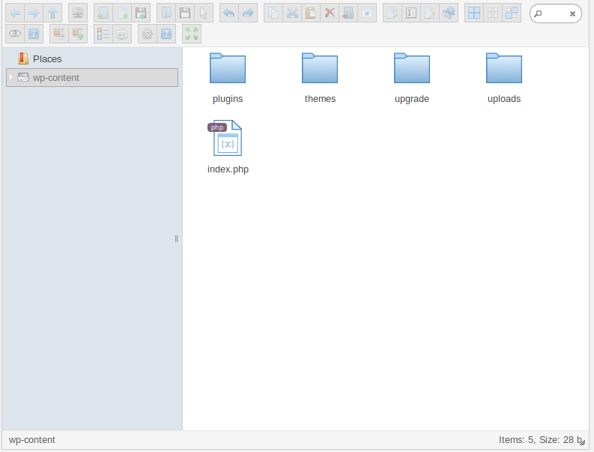
Task: Click the Undo arrow icon
Action: point(228,13)
